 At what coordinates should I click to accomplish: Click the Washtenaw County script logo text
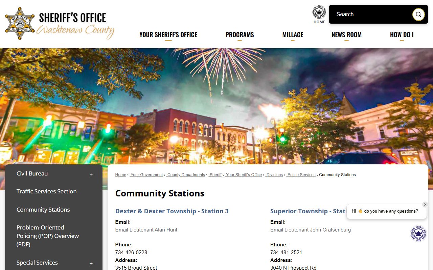pyautogui.click(x=75, y=31)
